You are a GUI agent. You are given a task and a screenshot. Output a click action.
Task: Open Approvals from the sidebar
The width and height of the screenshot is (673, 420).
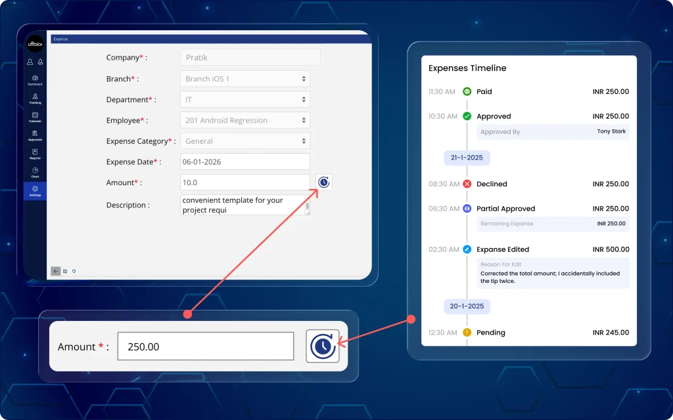click(x=35, y=135)
